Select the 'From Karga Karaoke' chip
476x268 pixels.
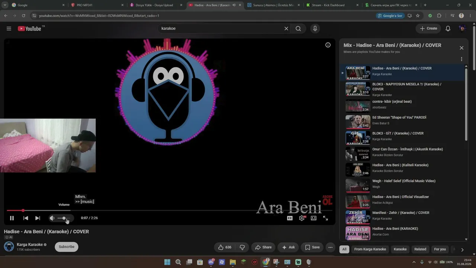point(370,249)
